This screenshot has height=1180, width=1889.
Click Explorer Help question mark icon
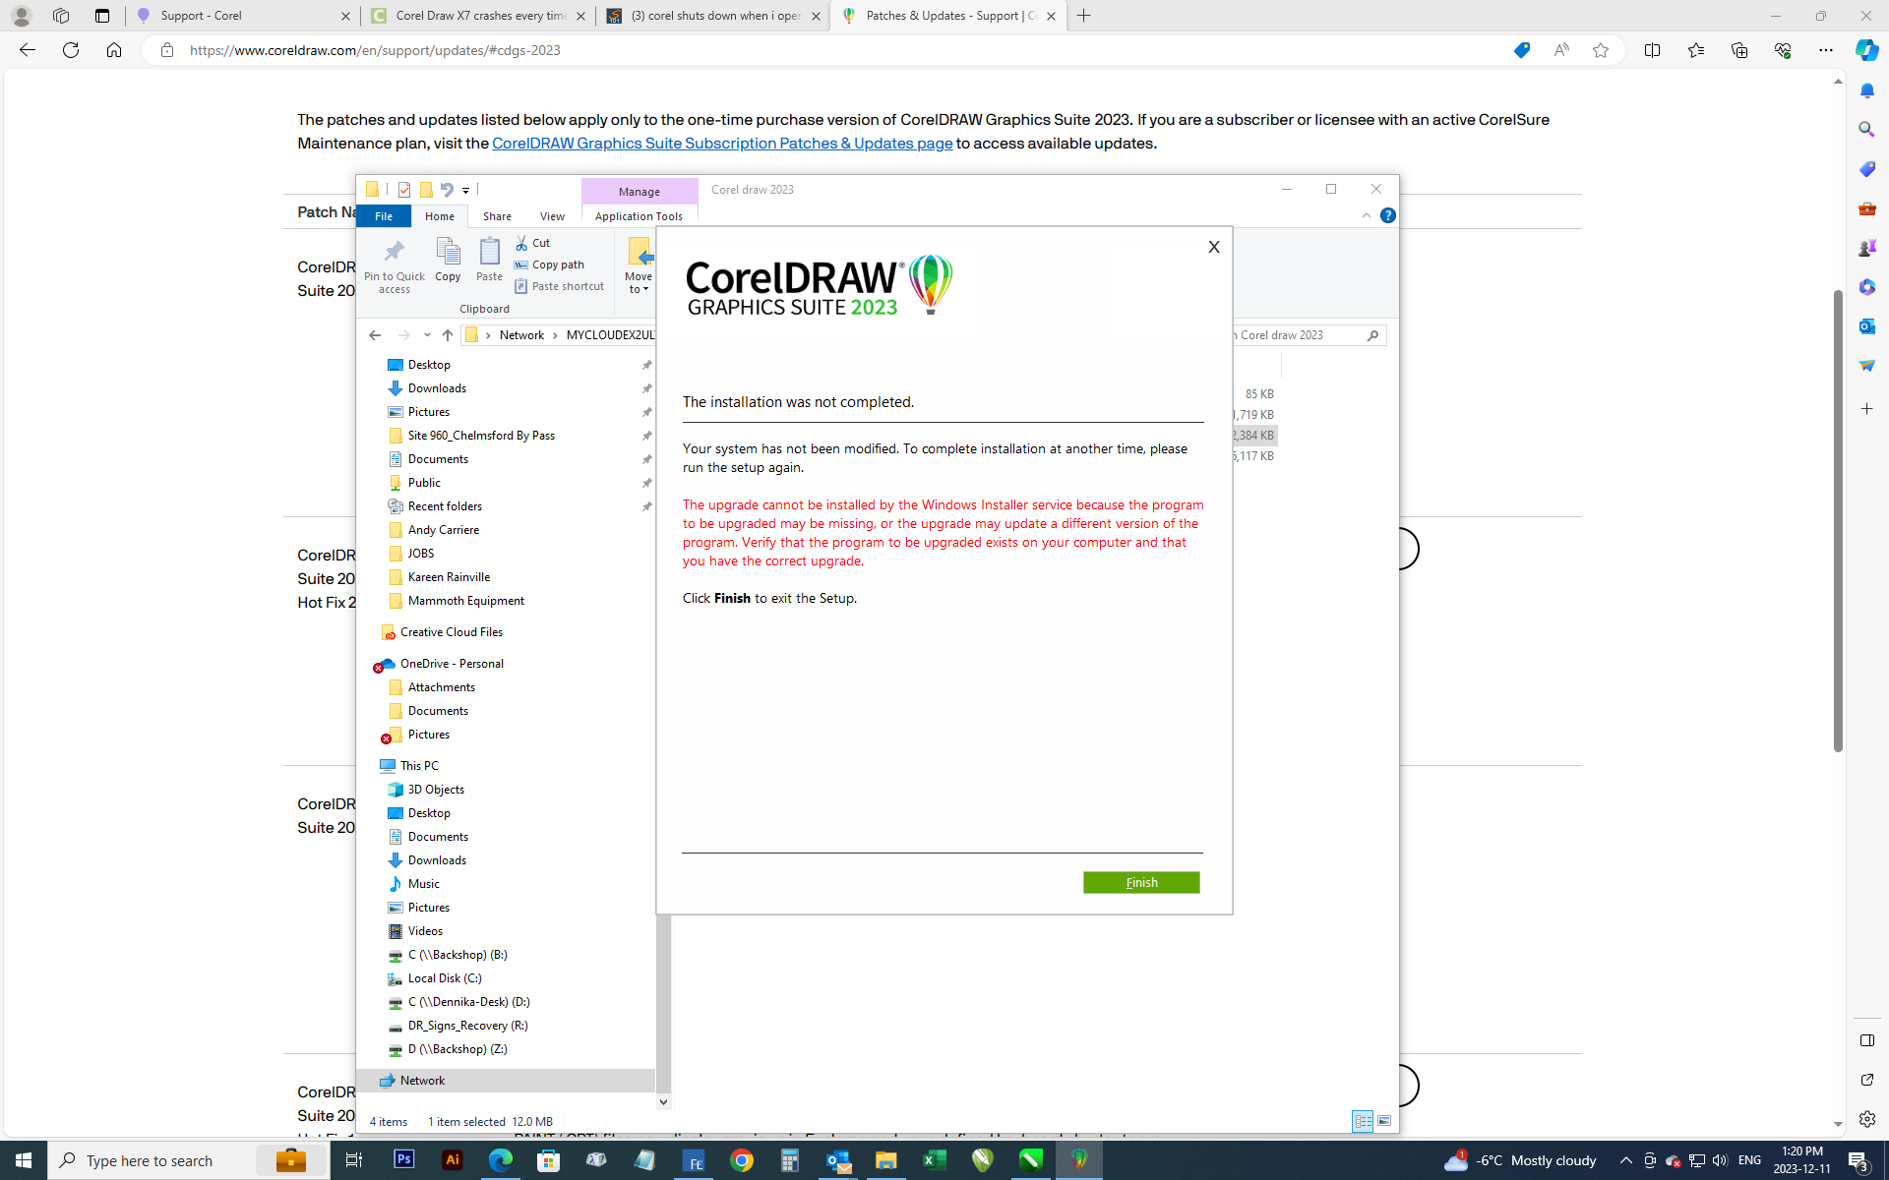(1388, 215)
